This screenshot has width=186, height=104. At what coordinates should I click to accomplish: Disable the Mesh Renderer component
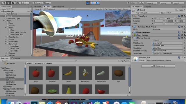click(x=137, y=32)
